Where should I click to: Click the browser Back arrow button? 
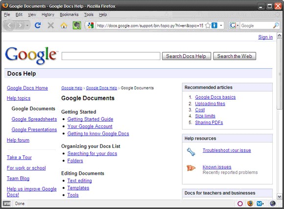pyautogui.click(x=9, y=25)
